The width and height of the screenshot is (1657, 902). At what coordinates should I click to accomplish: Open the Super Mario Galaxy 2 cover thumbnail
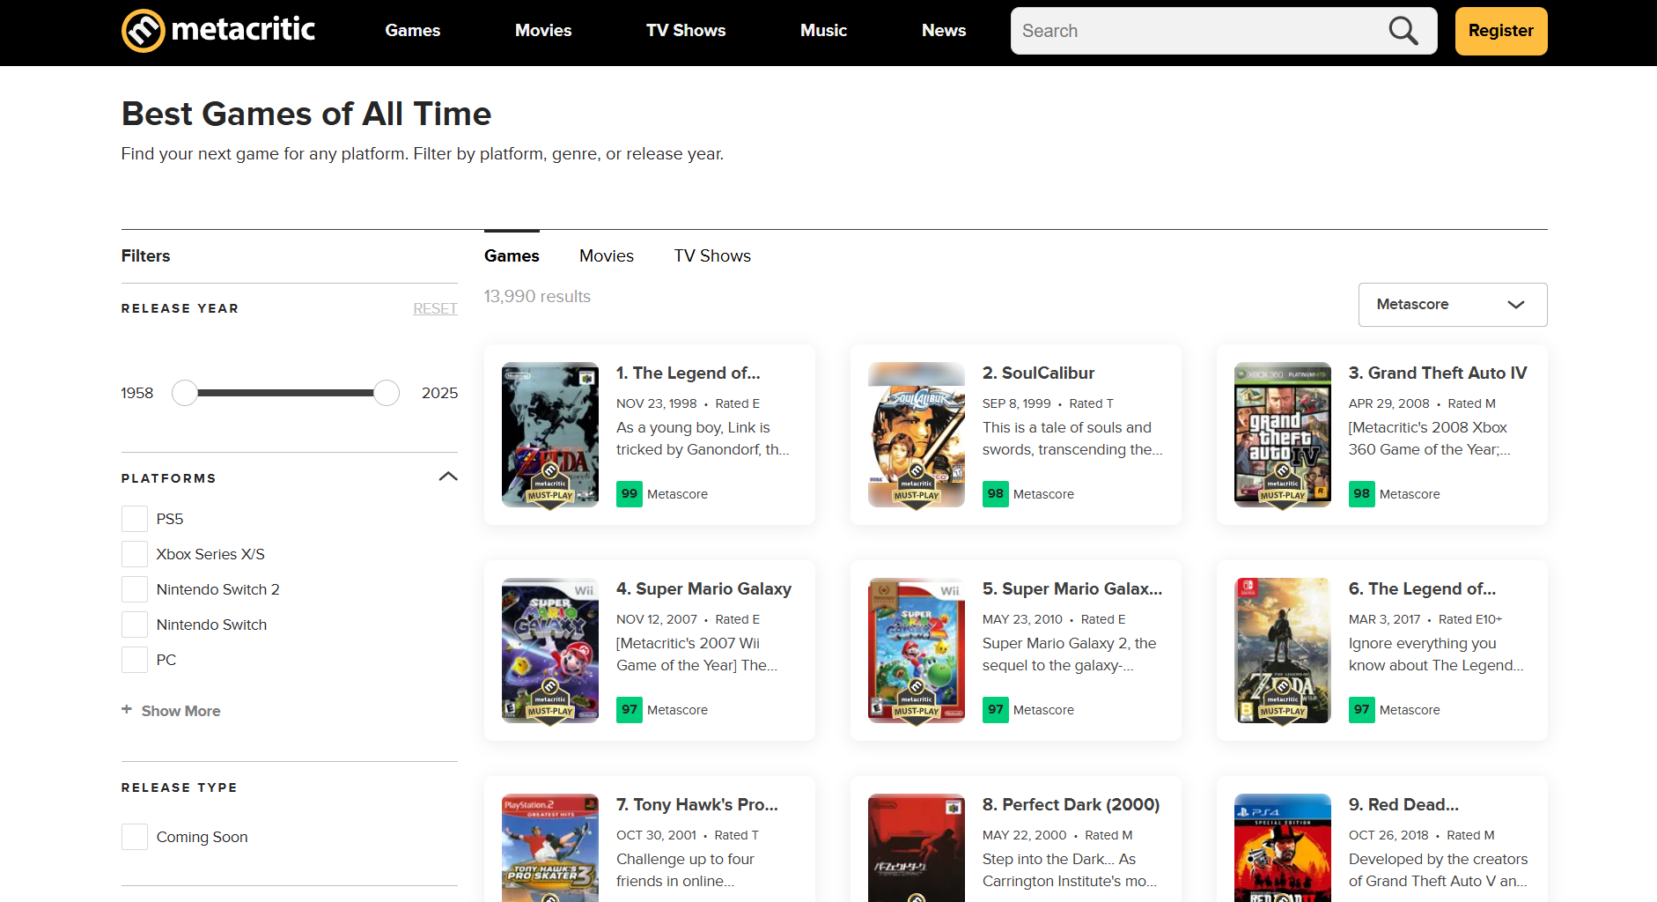[917, 651]
